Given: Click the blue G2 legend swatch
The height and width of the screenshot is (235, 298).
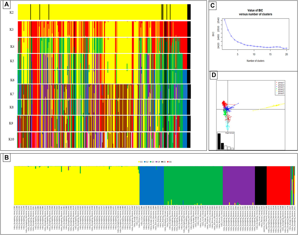Looking at the screenshot, I should [145, 162].
